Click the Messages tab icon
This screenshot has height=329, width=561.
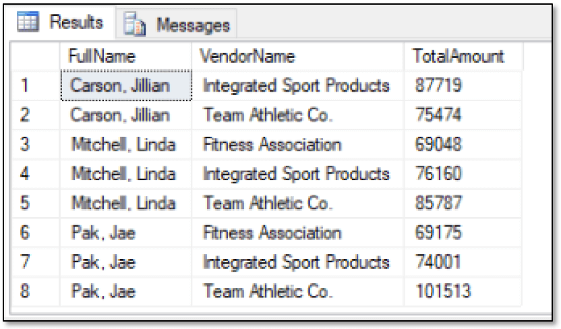tap(134, 24)
